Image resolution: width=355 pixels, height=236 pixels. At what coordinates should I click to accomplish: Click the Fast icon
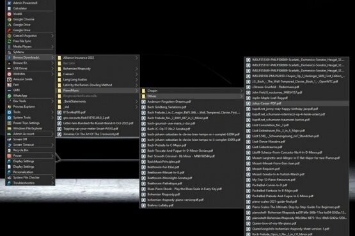pos(10,85)
